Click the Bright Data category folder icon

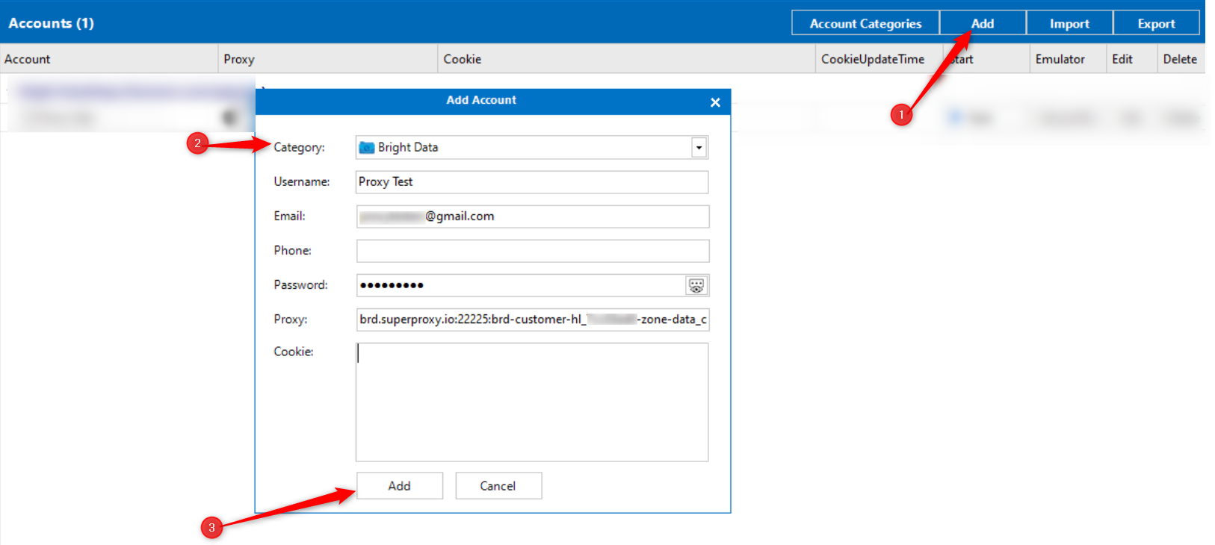pyautogui.click(x=366, y=148)
